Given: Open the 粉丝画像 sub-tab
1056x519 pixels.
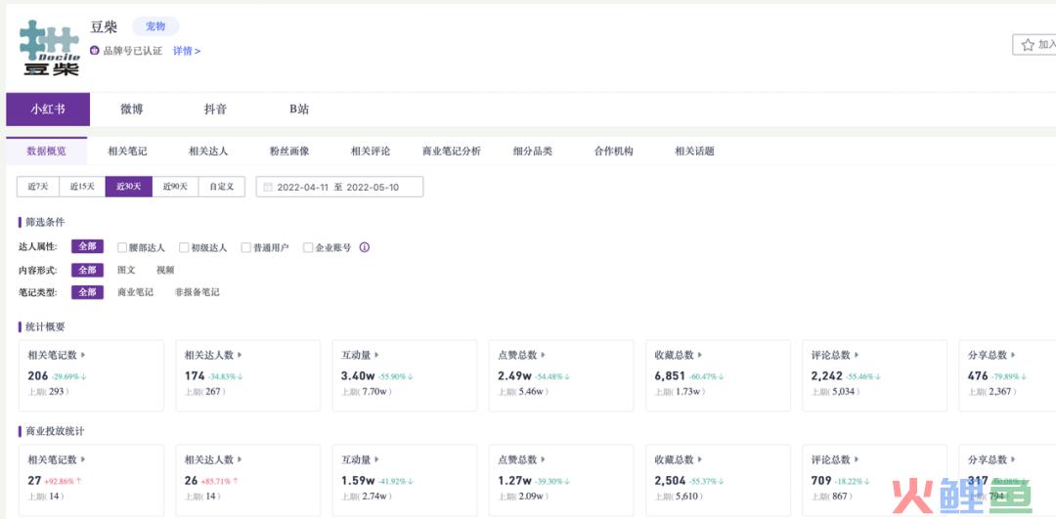Looking at the screenshot, I should tap(288, 151).
